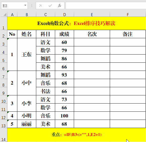This screenshot has width=146, height=142.
Task: Click the No cell with value '5'
Action: [12, 124]
